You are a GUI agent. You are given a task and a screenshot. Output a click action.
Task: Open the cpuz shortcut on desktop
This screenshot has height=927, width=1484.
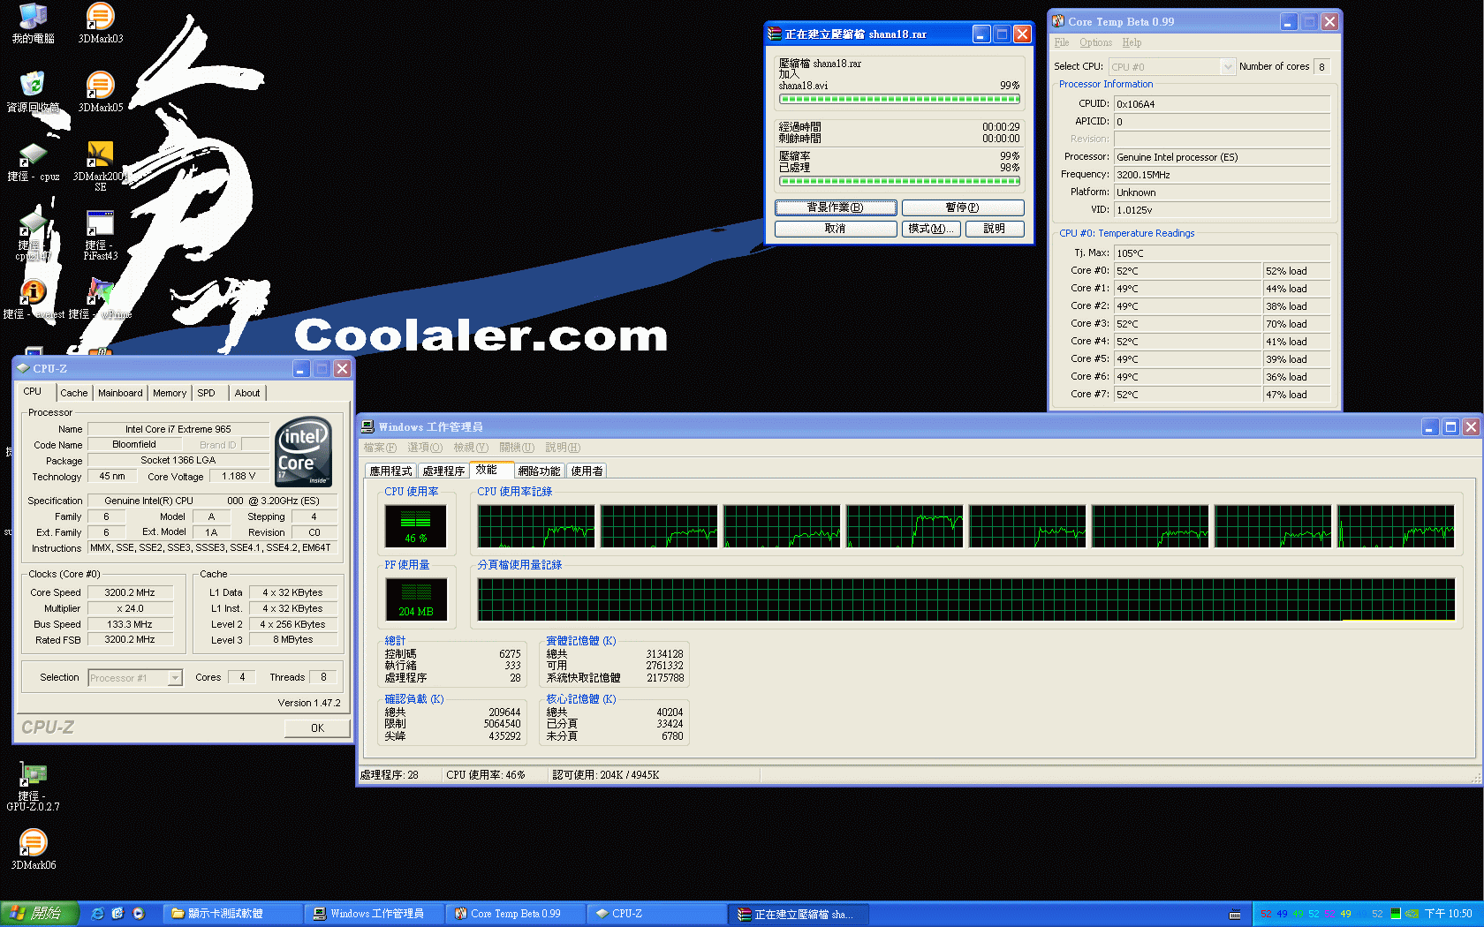pos(34,161)
